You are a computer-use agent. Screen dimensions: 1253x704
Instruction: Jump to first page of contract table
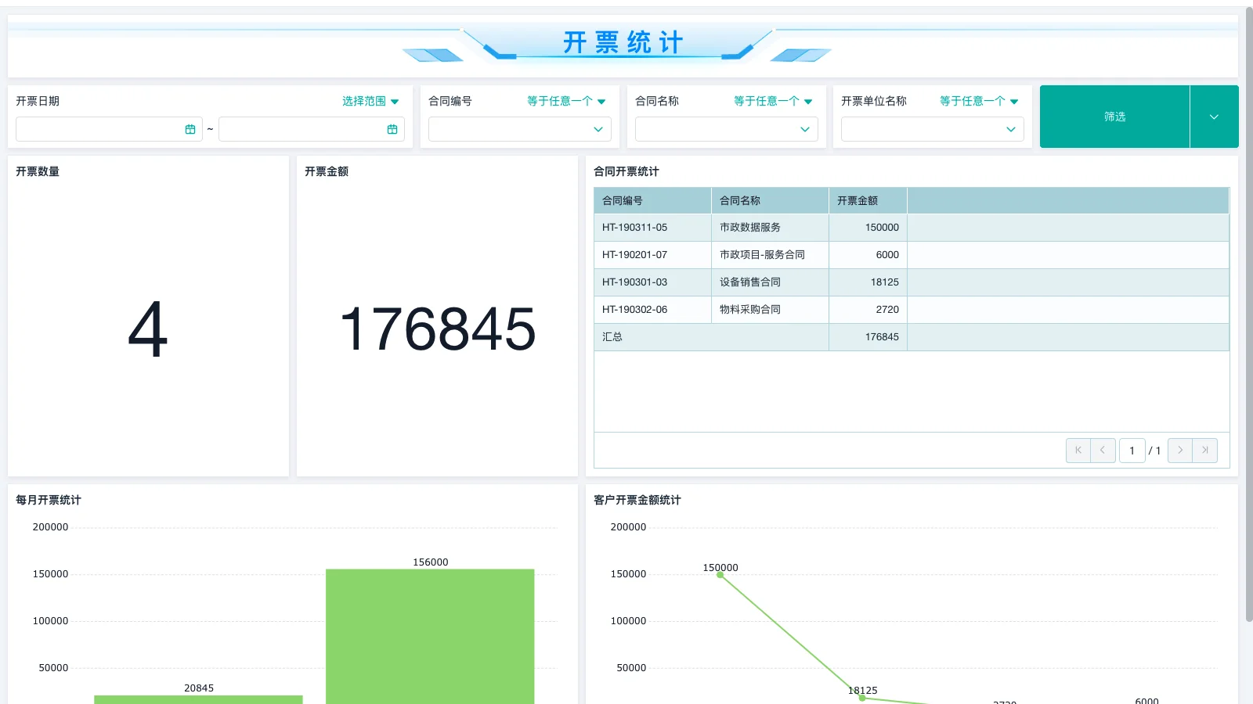(x=1078, y=450)
